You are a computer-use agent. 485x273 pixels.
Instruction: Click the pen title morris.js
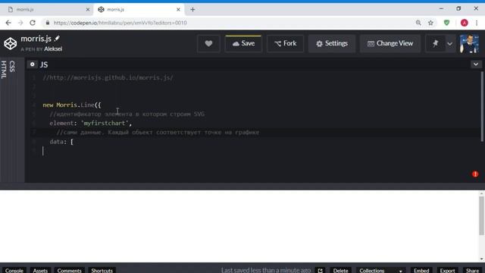(x=36, y=39)
